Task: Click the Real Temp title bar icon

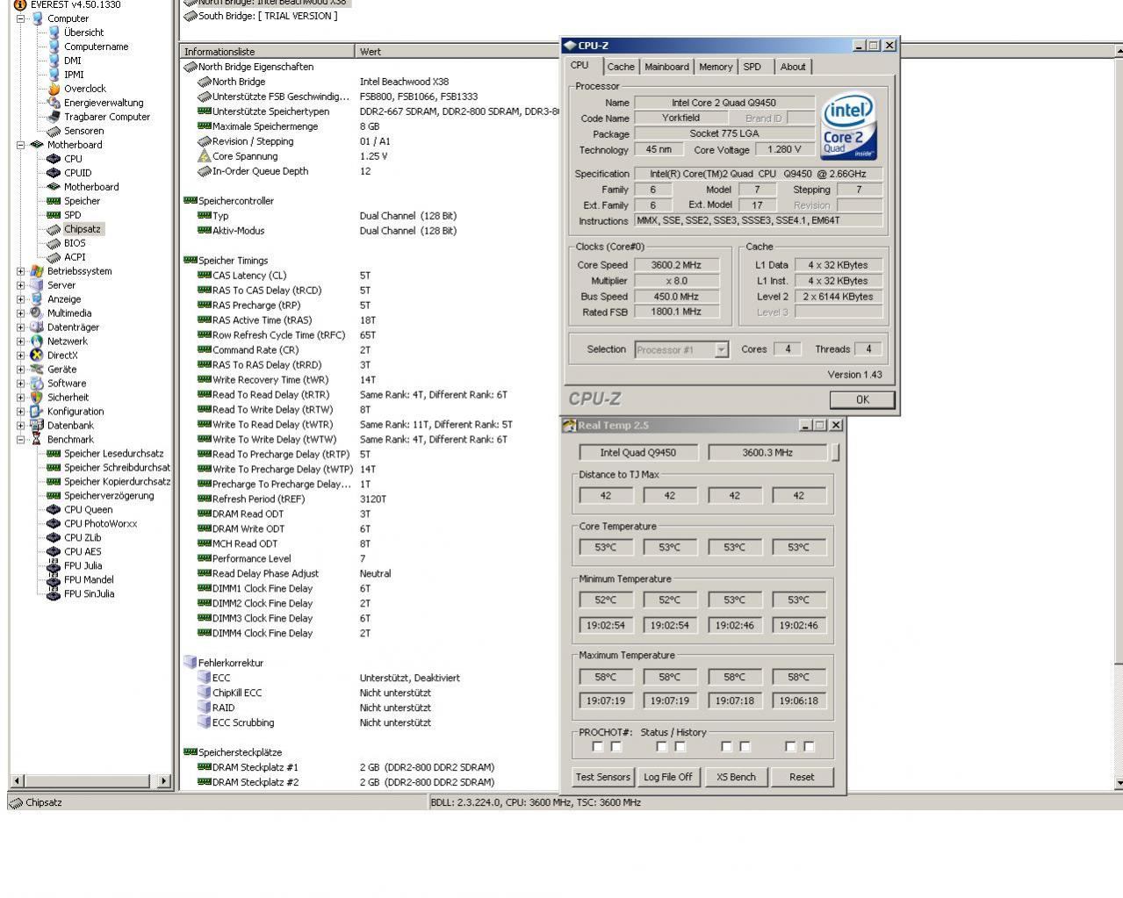Action: tap(569, 425)
